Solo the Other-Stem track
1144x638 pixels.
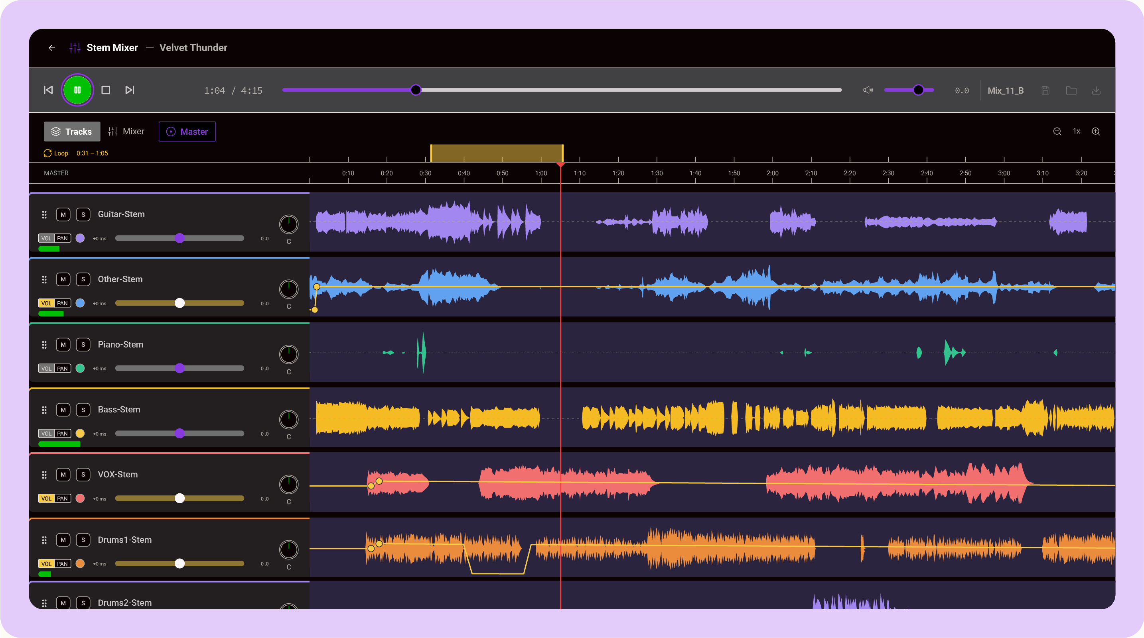coord(83,279)
